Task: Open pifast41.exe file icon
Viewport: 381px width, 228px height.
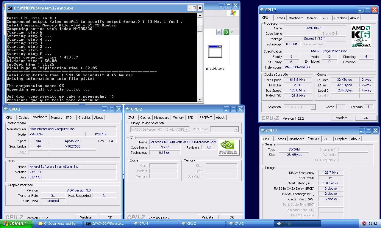Action: 215,51
